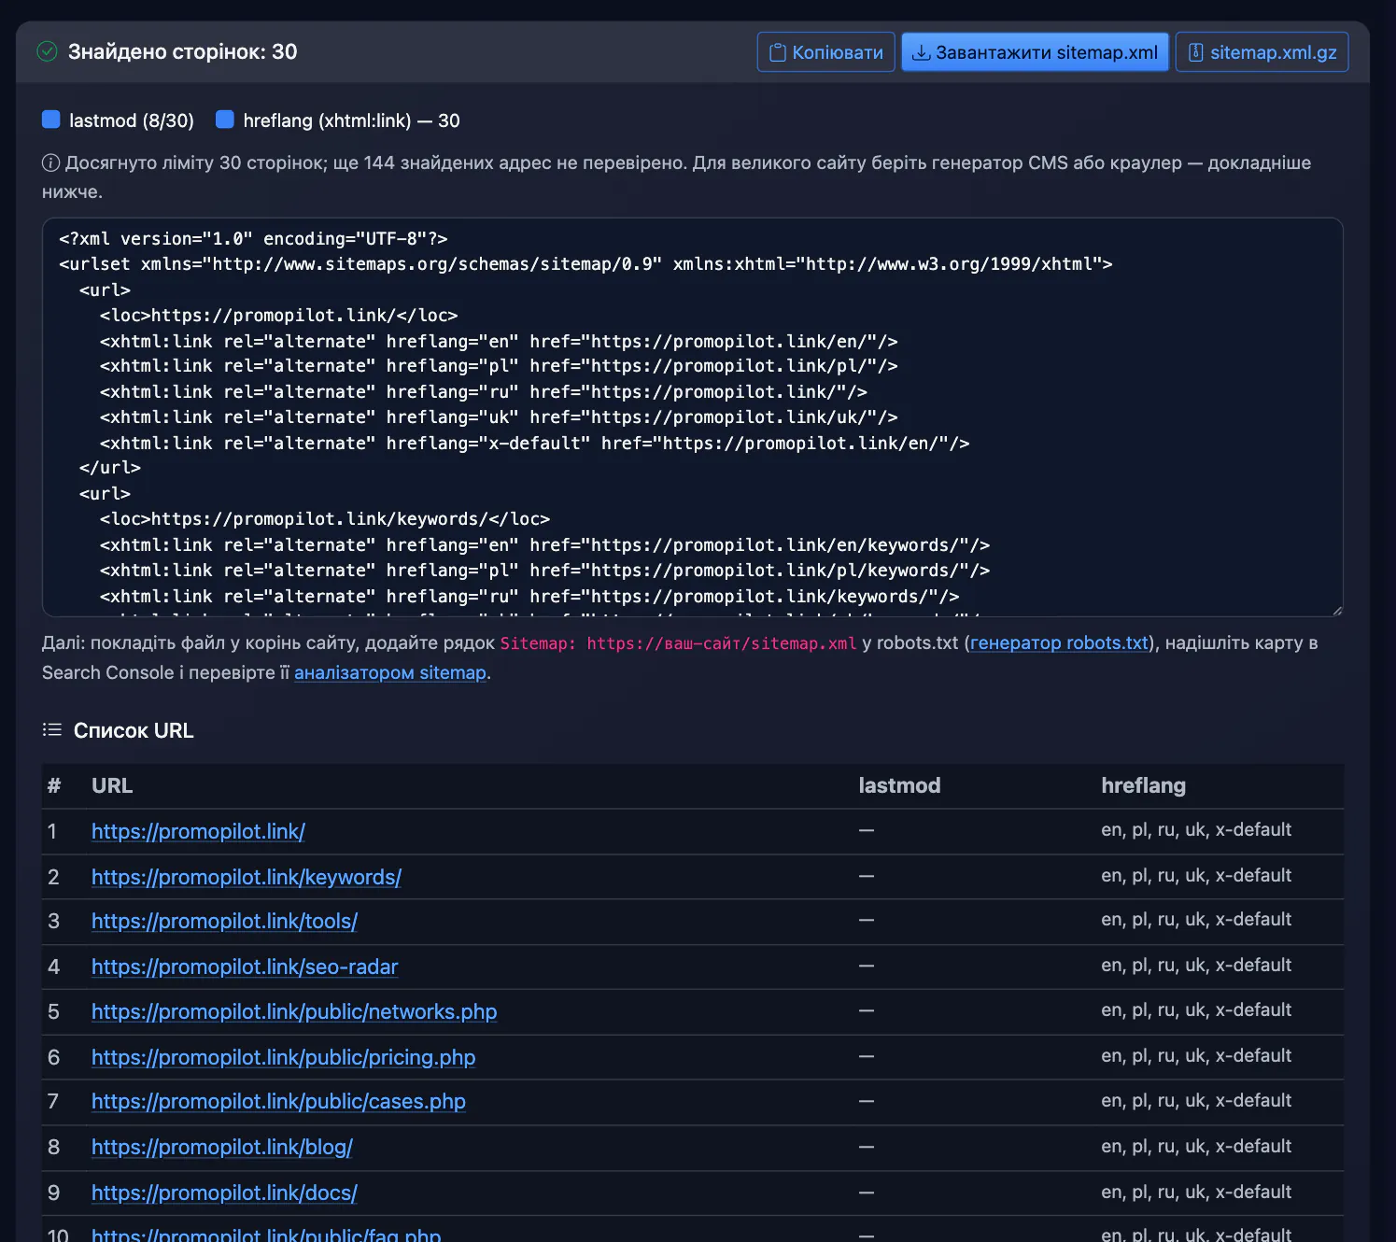Open the генератор robots.txt link
The width and height of the screenshot is (1396, 1242).
tap(1059, 643)
